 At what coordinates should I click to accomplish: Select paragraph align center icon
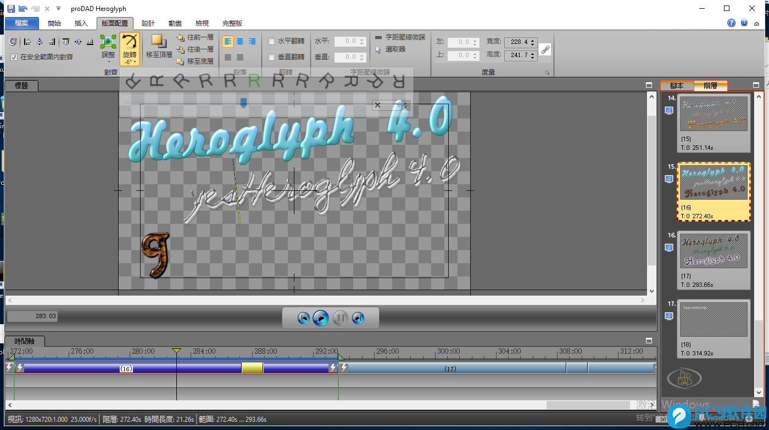point(240,42)
